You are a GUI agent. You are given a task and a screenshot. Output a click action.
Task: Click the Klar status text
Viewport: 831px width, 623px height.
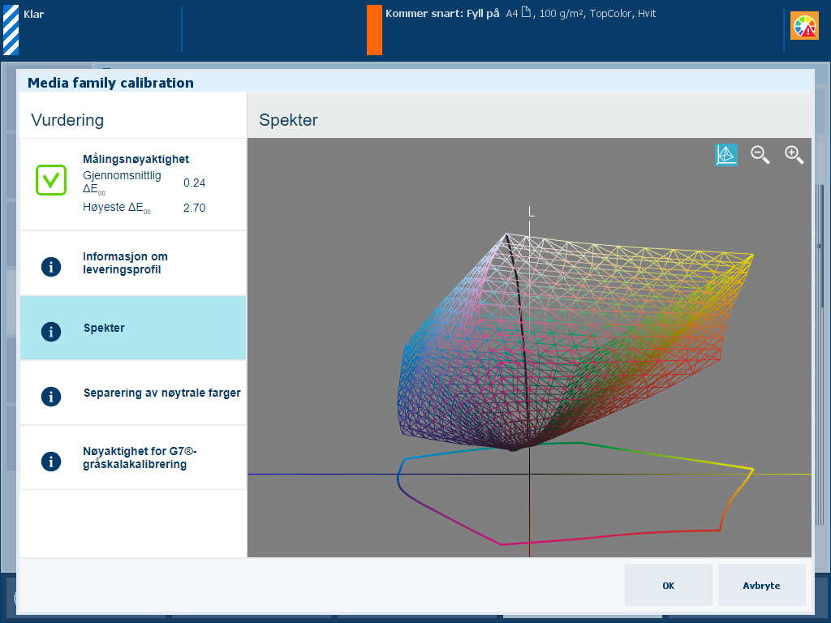(x=33, y=15)
